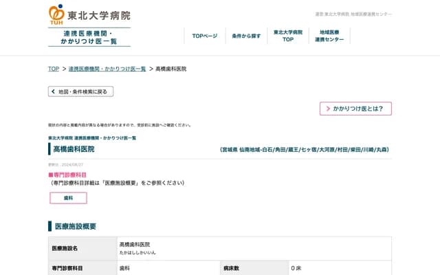
Task: Click the 連携医療機関・かかりつけ医一覧 site title banner
Action: pyautogui.click(x=89, y=37)
